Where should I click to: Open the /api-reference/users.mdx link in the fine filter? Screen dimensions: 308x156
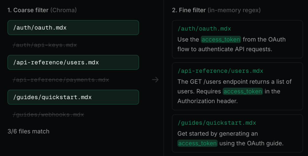(220, 71)
